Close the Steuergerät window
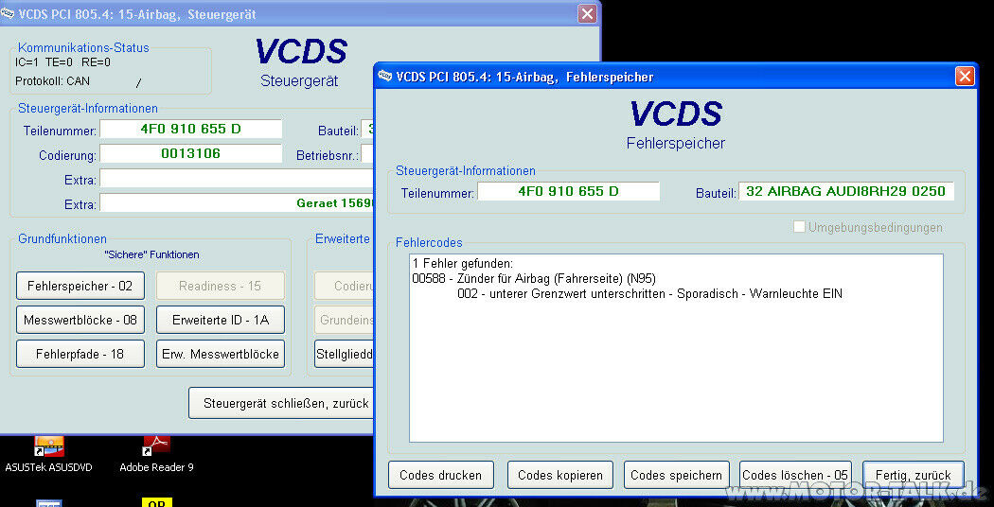The height and width of the screenshot is (507, 994). click(587, 14)
